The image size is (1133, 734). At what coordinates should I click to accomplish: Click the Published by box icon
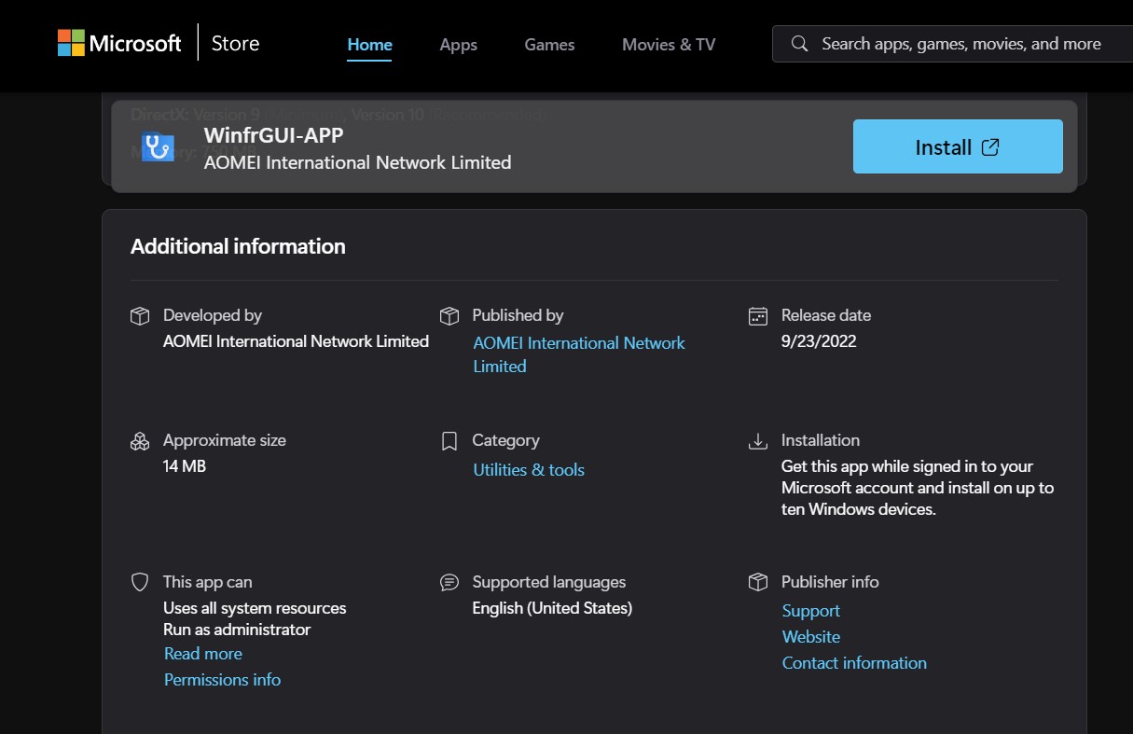pos(449,316)
